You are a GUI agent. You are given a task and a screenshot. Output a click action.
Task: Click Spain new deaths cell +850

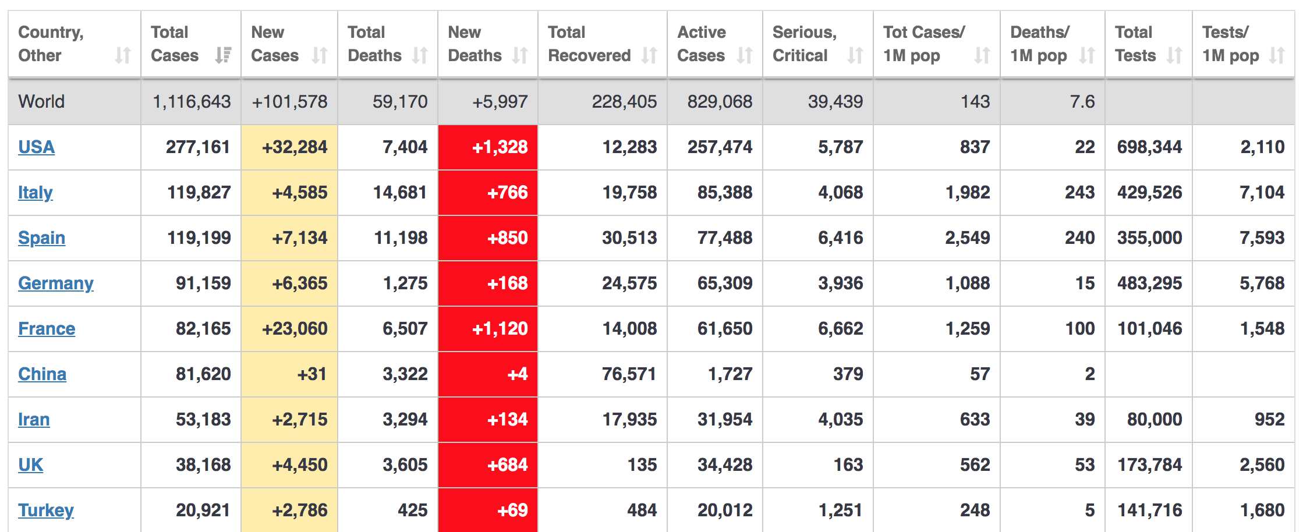point(488,238)
